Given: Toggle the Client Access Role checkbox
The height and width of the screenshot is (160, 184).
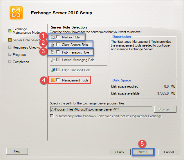Looking at the screenshot, I should [58, 45].
